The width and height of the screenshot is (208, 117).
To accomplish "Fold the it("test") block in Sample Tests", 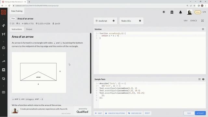I will pos(98,86).
